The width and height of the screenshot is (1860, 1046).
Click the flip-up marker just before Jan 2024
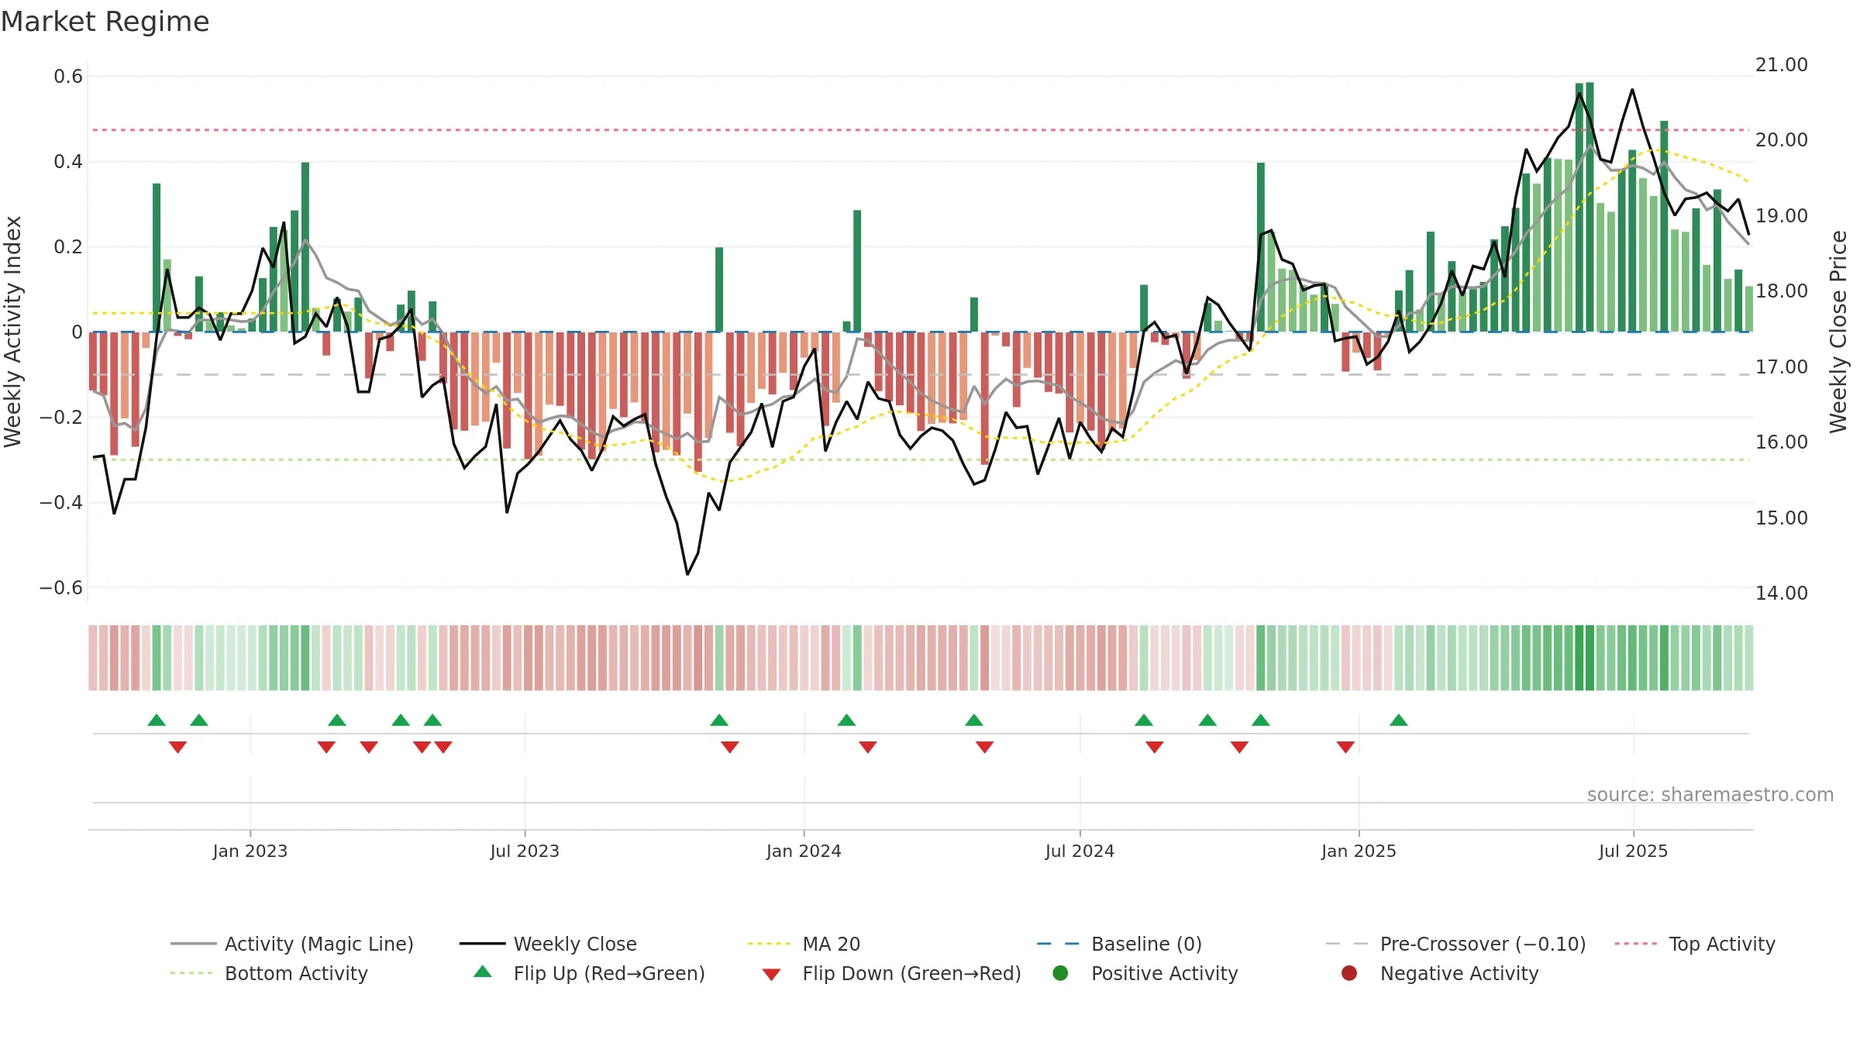tap(719, 720)
